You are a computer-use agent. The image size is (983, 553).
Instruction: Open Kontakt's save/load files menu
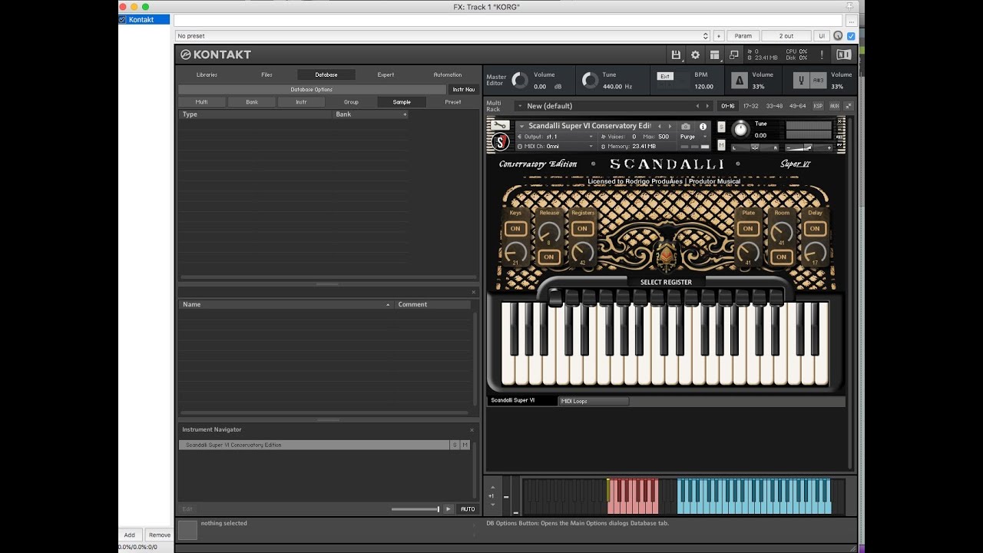click(676, 55)
